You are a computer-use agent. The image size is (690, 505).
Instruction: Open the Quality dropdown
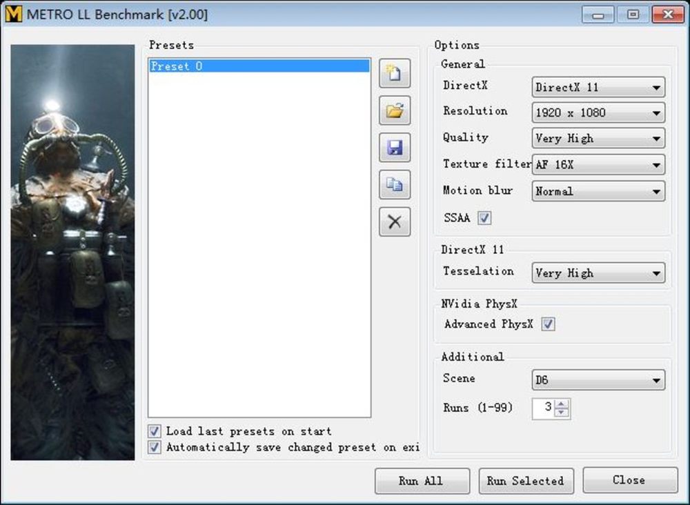click(598, 138)
